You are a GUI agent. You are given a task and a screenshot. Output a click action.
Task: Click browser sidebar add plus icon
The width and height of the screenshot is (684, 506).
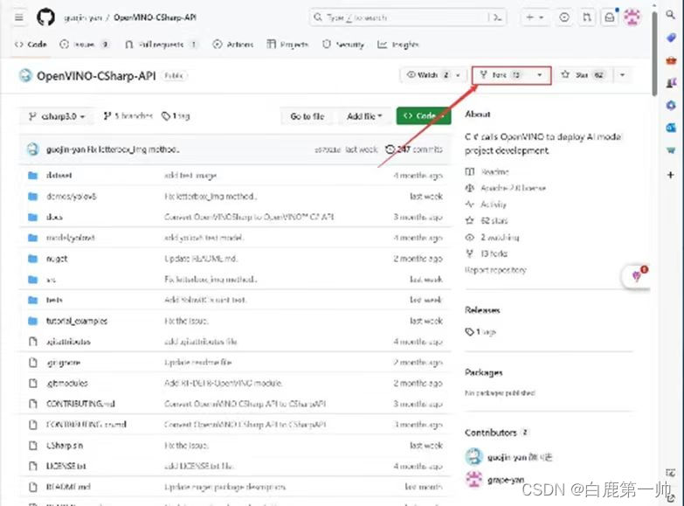point(671,175)
